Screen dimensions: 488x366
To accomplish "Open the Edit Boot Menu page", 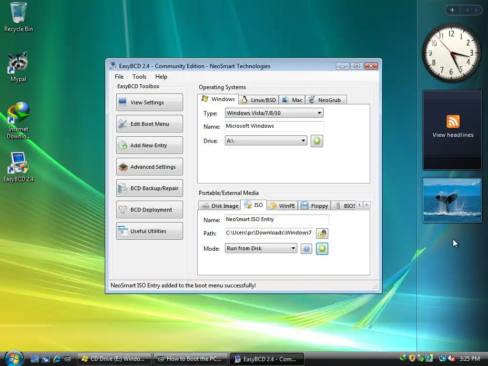I will (x=149, y=124).
